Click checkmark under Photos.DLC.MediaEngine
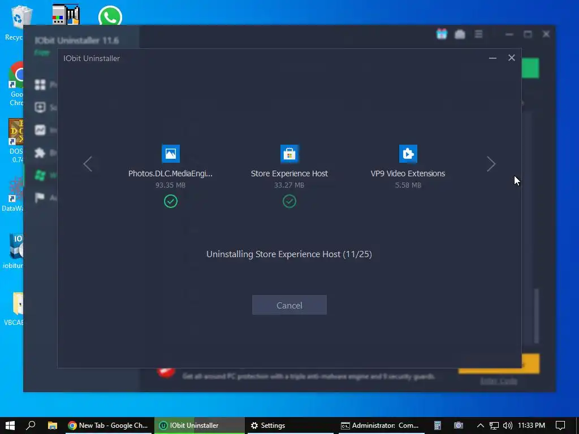 pos(171,201)
